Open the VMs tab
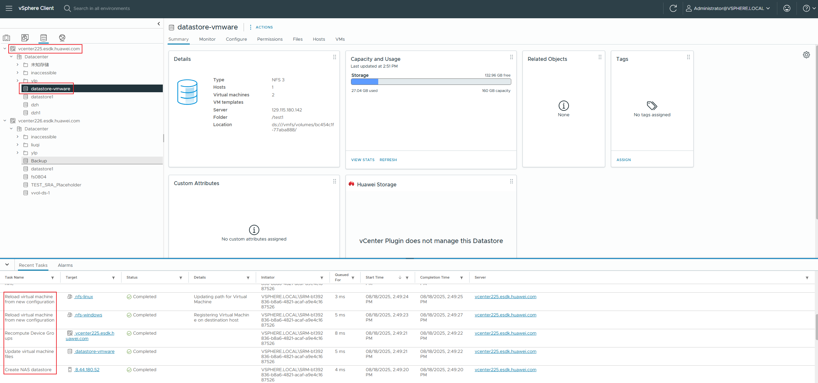The image size is (818, 383). [x=340, y=39]
